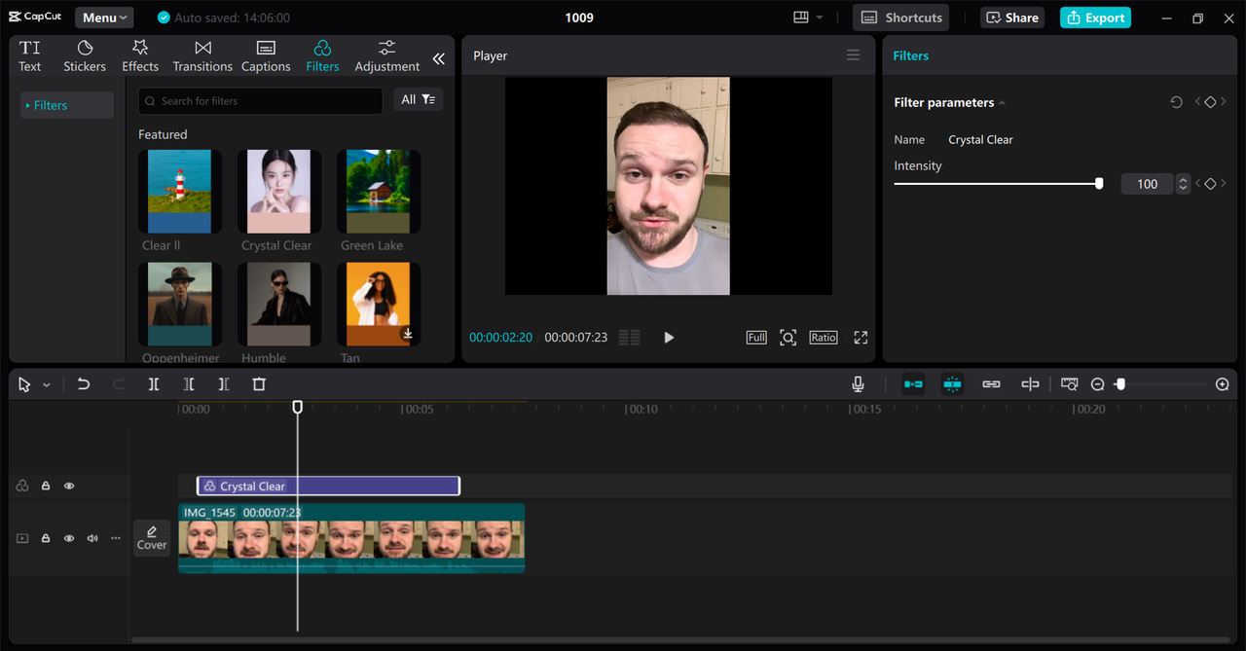Select the Clear II filter thumbnail
The image size is (1246, 651).
[x=179, y=192]
